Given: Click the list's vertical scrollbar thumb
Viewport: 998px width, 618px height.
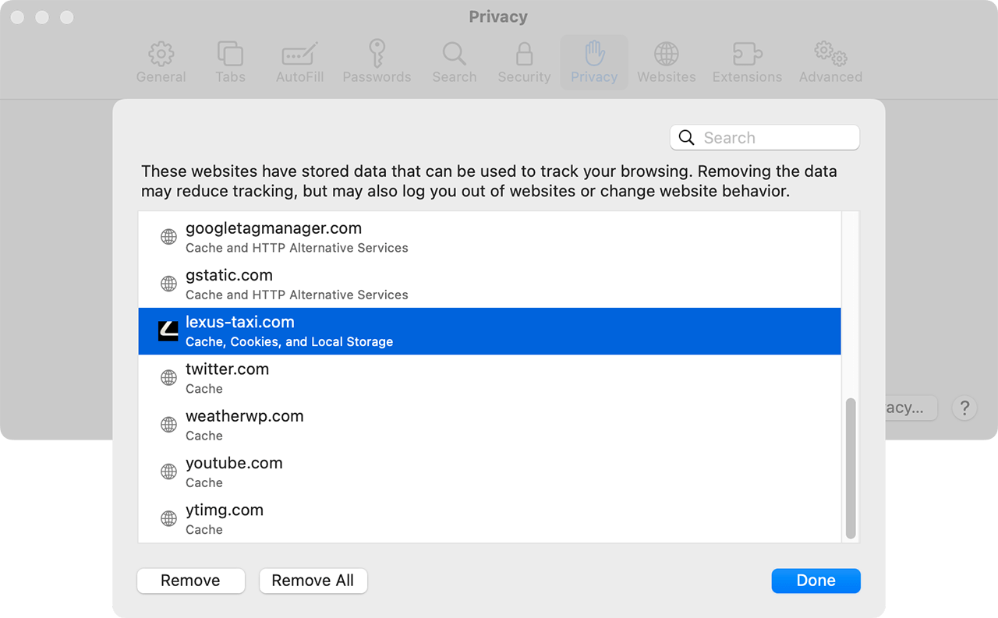Looking at the screenshot, I should tap(851, 469).
